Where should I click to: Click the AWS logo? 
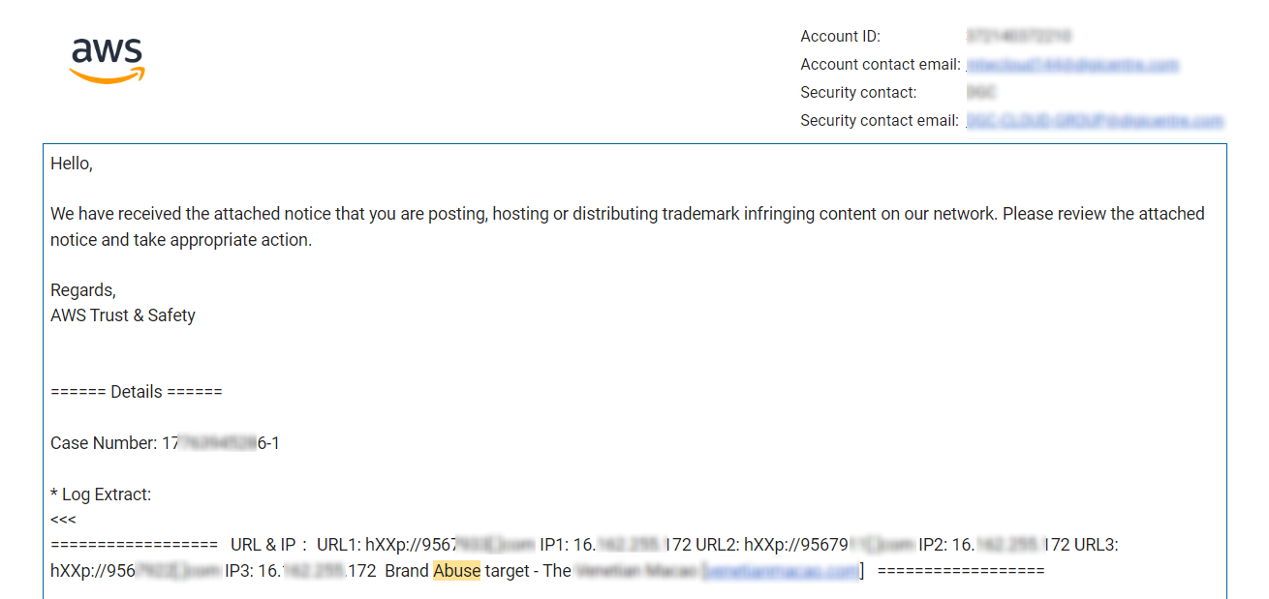click(x=108, y=61)
